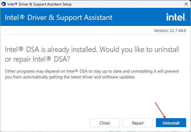Click the separator line below the version

coord(95,34)
